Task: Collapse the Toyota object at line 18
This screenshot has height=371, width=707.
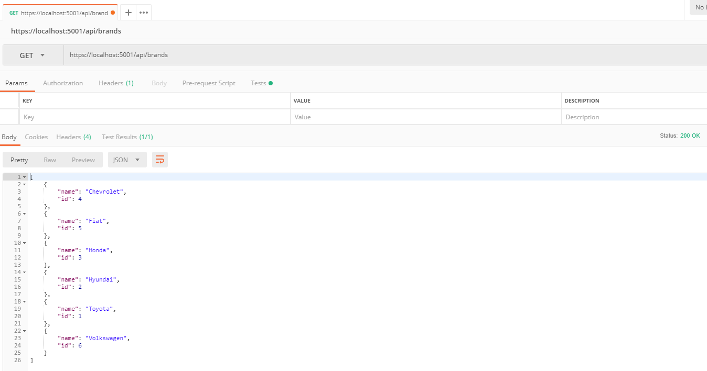Action: point(24,301)
